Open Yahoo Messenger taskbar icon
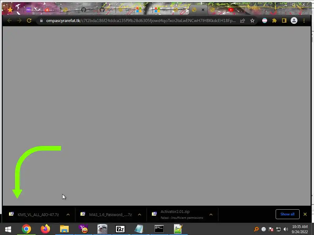 click(83, 229)
